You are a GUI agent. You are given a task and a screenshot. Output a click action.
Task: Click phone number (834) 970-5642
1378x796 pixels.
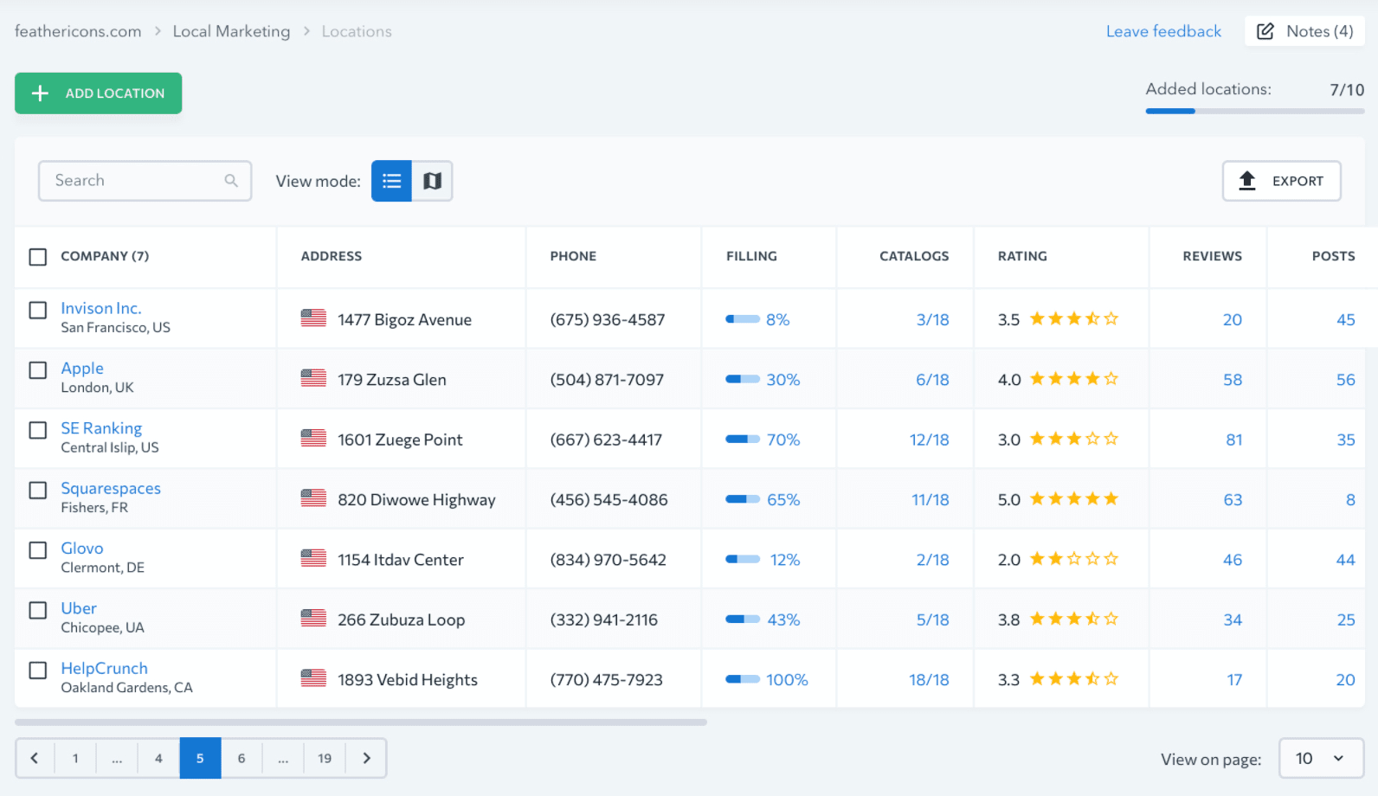click(x=608, y=560)
